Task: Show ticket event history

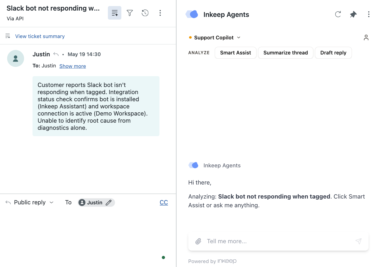Action: 145,13
